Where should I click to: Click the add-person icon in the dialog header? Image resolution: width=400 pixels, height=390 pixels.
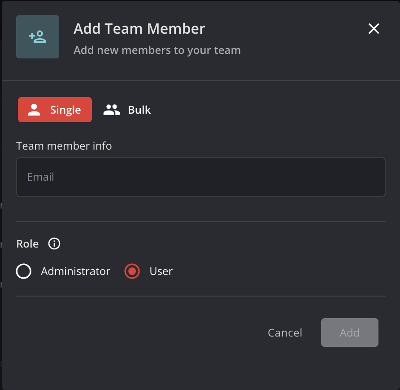click(x=38, y=37)
